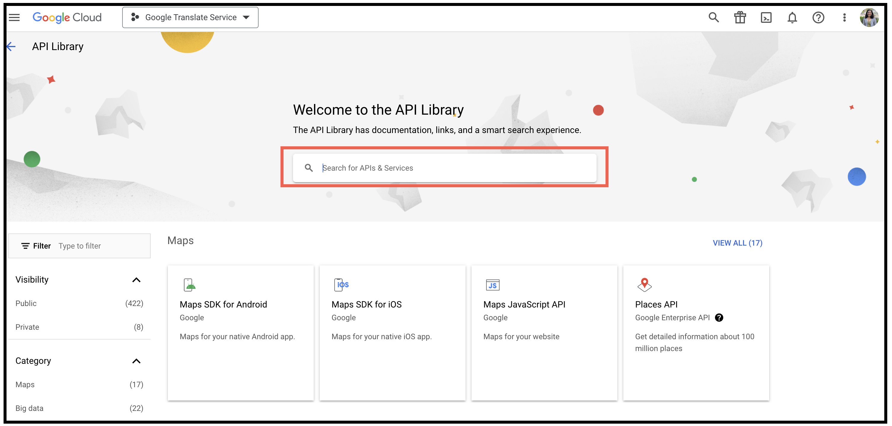Click the Maps section heading
Image resolution: width=892 pixels, height=426 pixels.
(x=180, y=241)
